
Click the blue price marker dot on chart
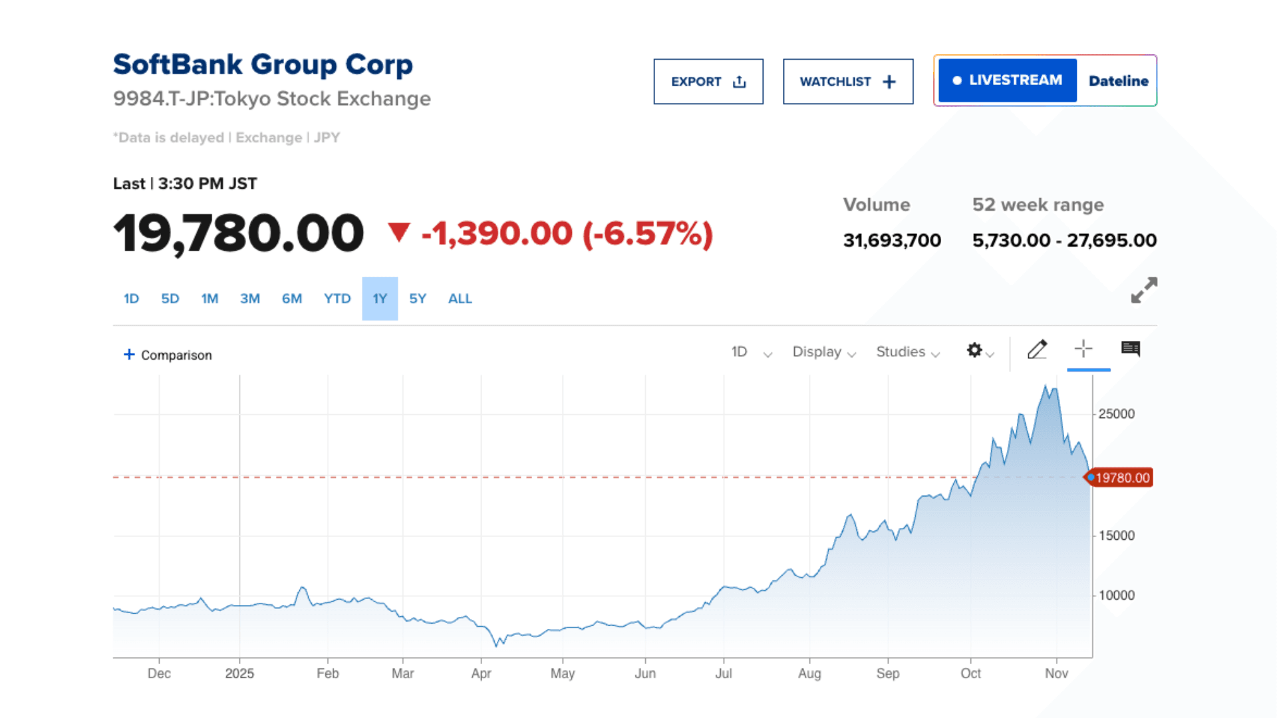point(1092,477)
